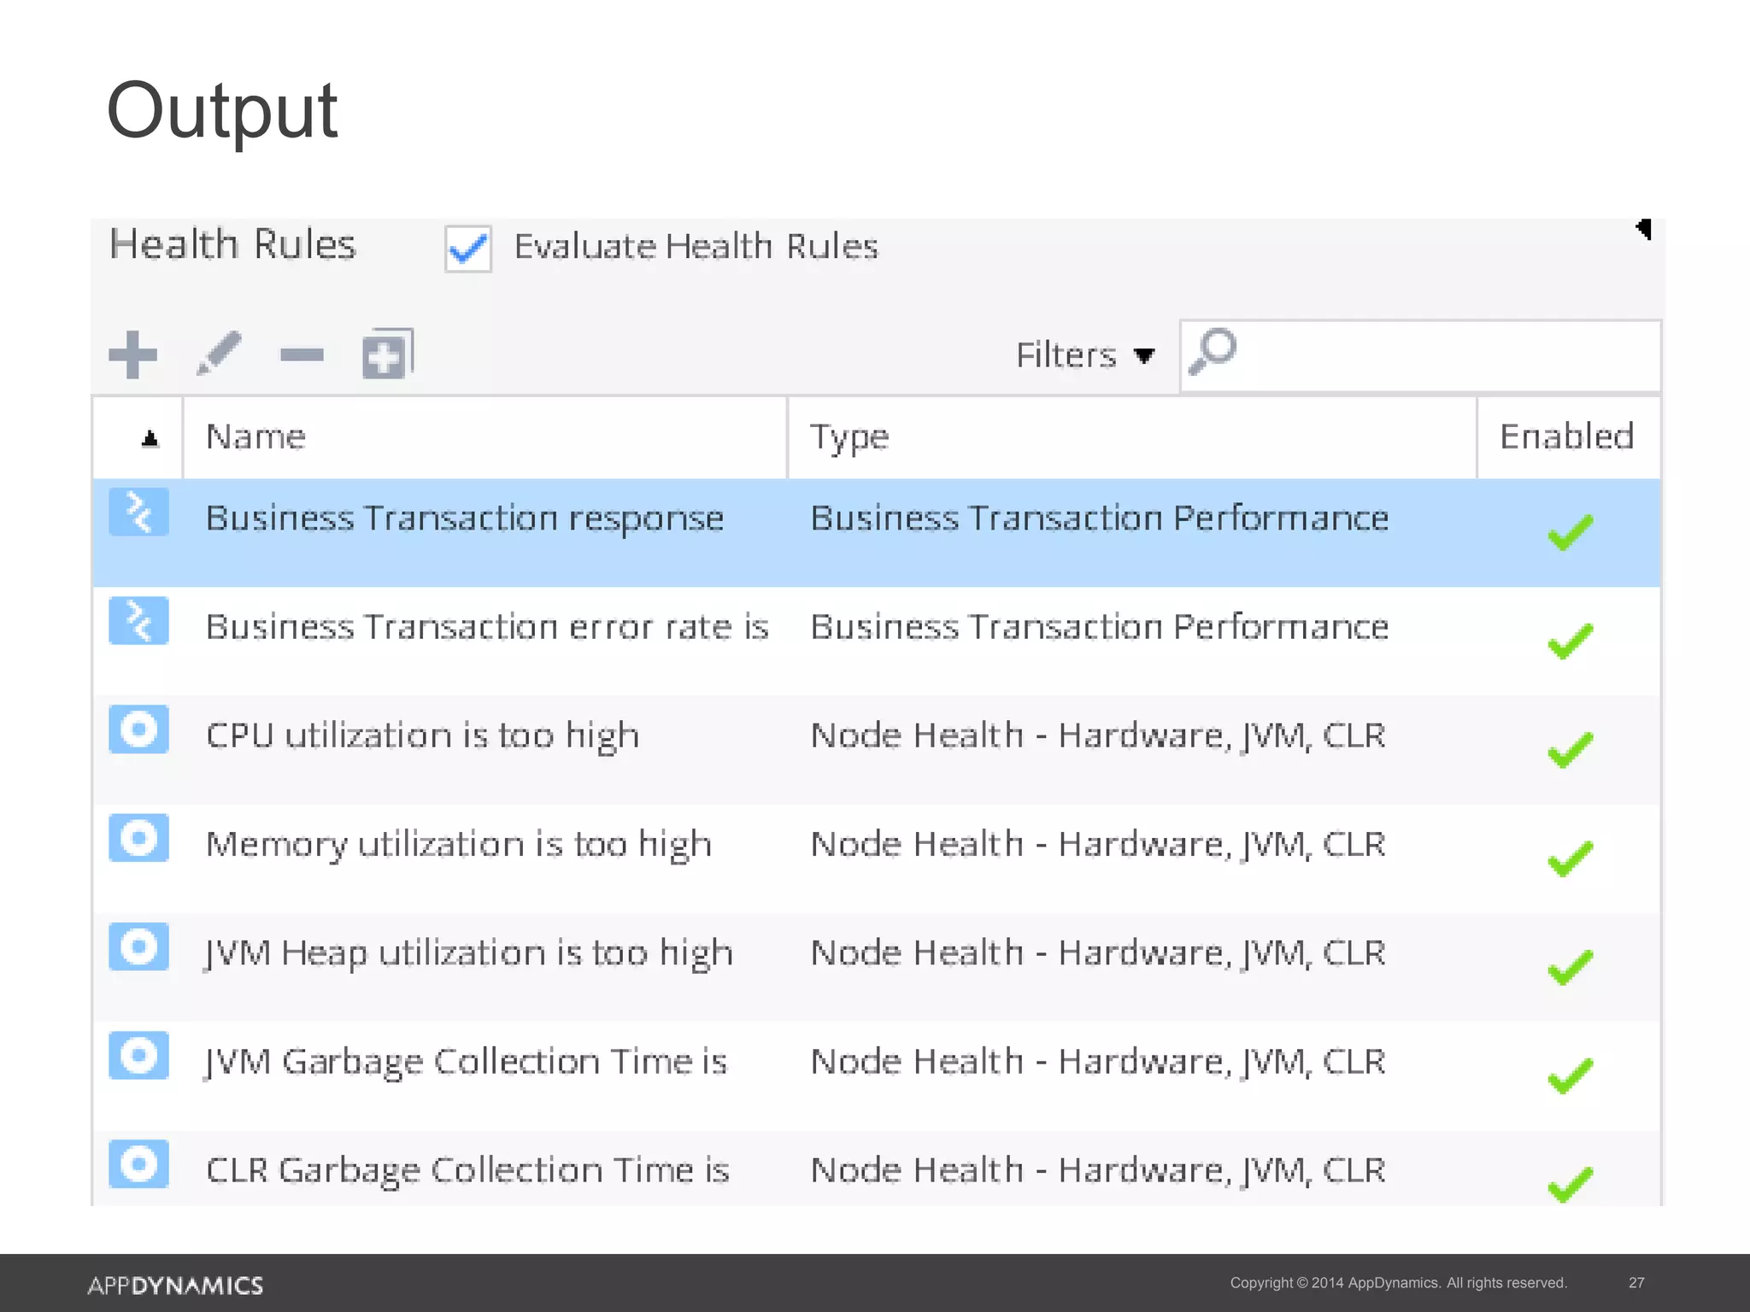Toggle Evaluate Health Rules checkbox

click(468, 249)
